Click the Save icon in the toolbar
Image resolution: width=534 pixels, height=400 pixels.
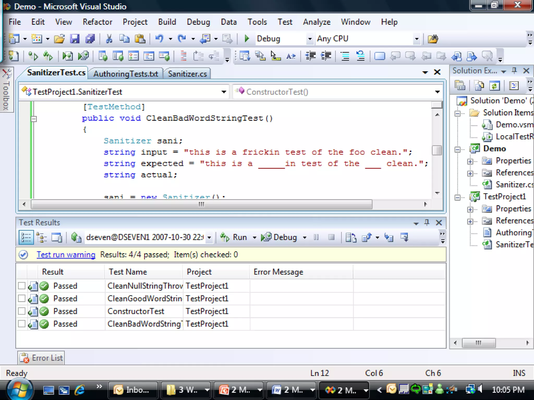click(75, 39)
